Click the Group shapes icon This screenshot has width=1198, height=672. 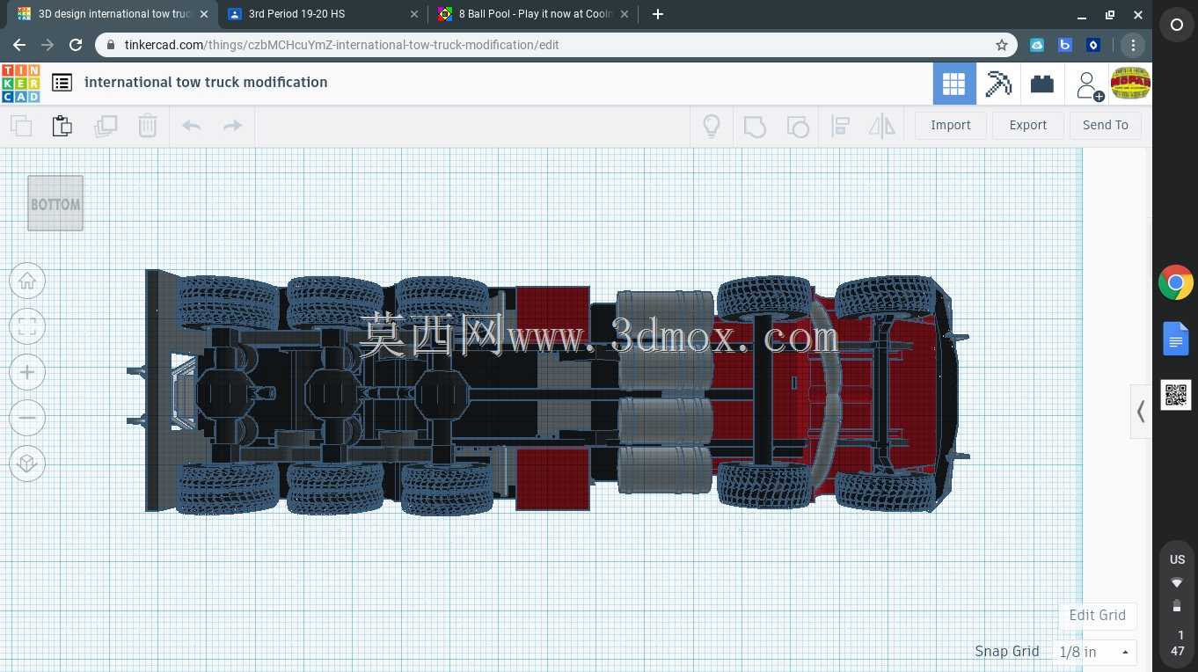point(755,127)
